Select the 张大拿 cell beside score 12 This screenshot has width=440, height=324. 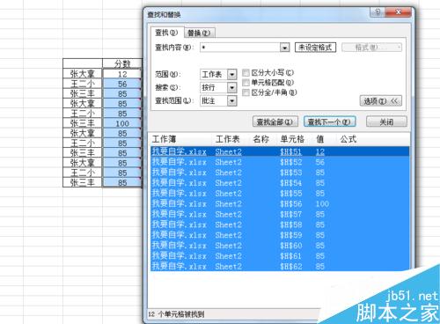click(83, 74)
